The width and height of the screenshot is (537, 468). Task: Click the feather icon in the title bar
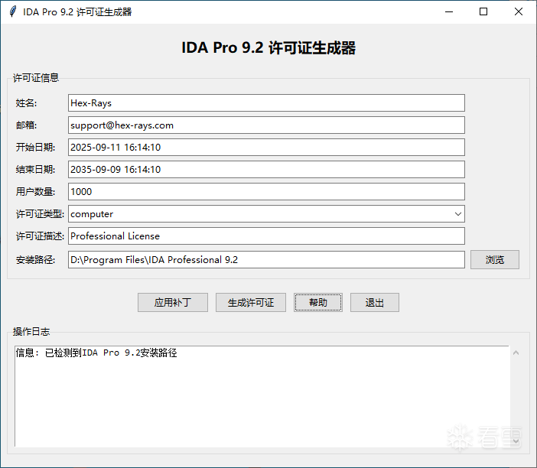[x=13, y=11]
